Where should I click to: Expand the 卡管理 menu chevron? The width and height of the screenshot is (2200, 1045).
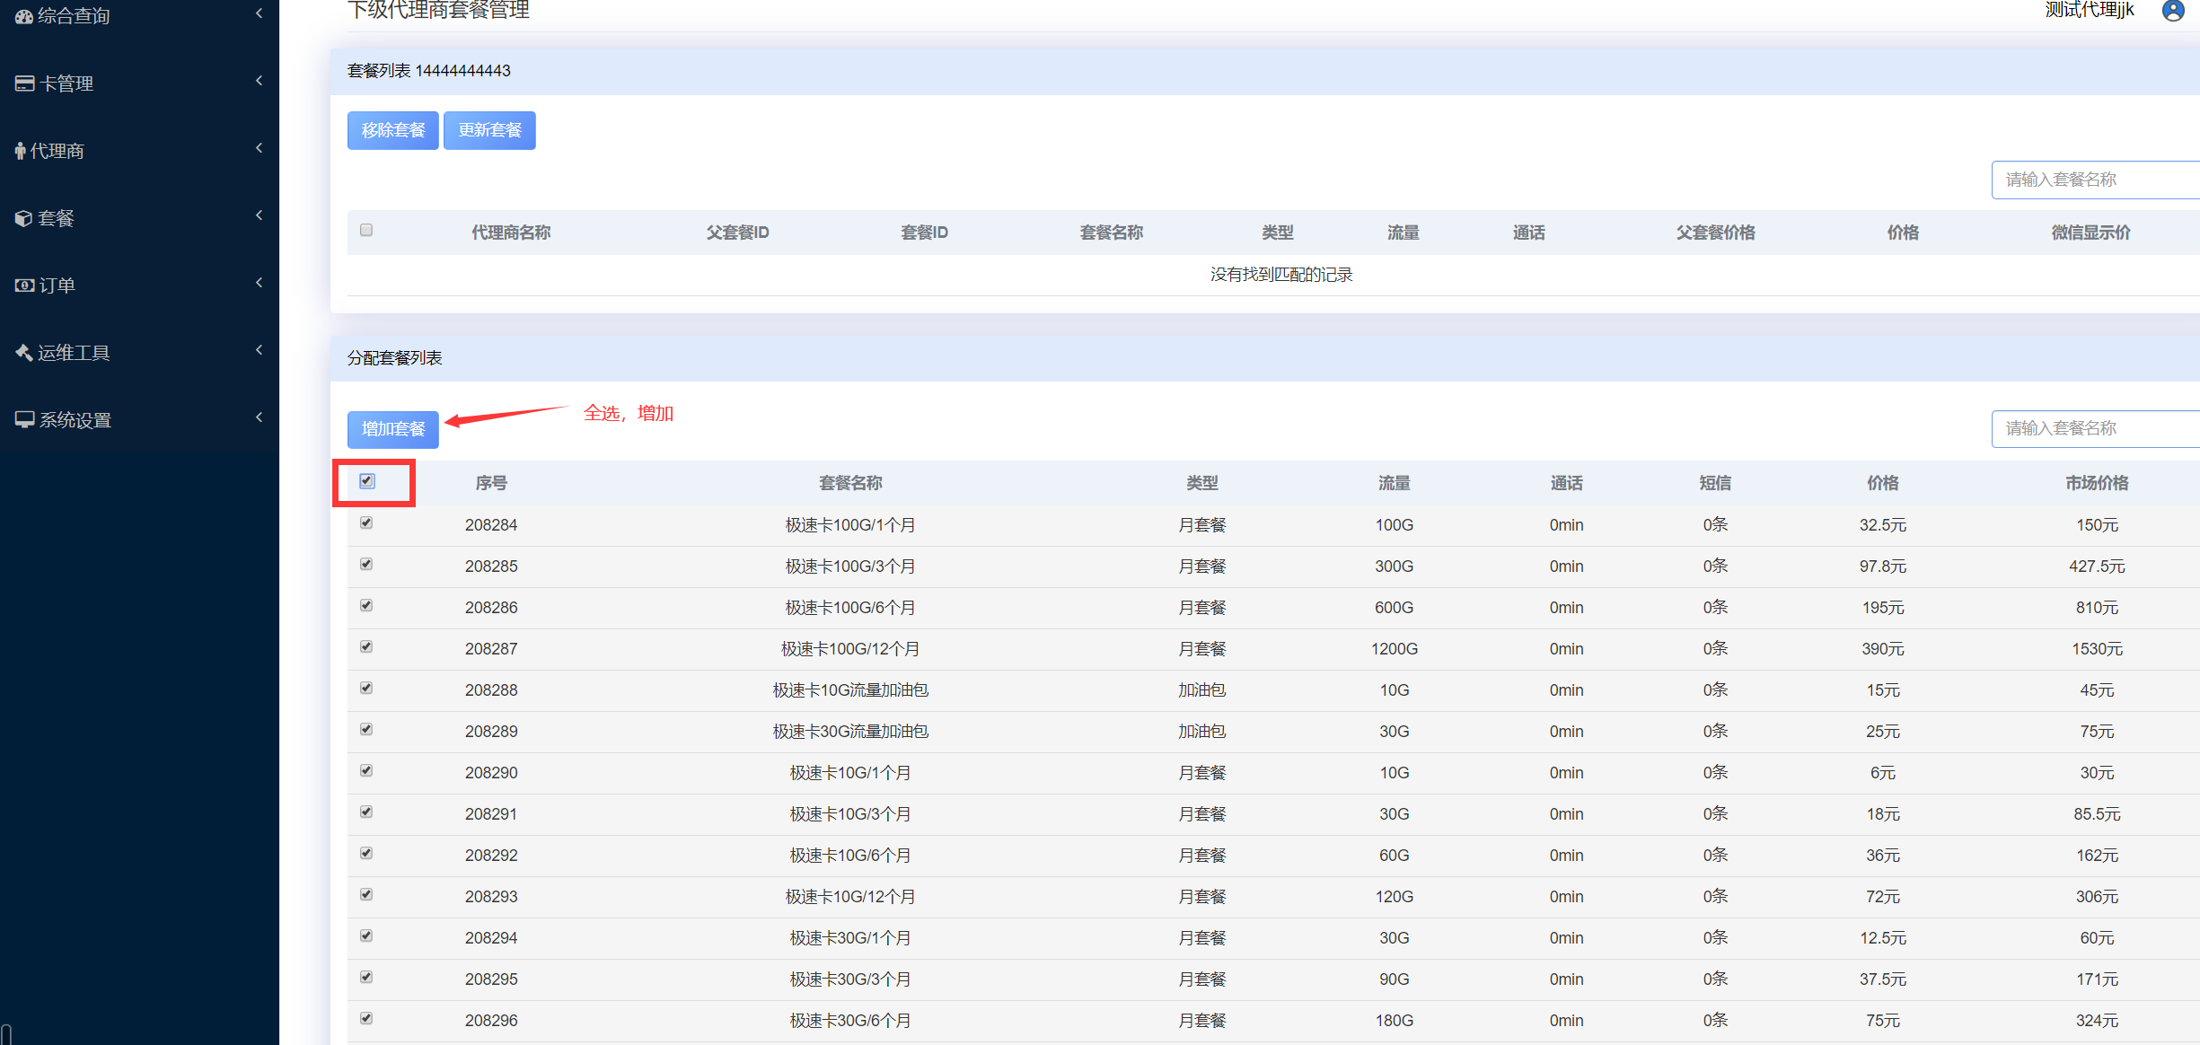(259, 81)
